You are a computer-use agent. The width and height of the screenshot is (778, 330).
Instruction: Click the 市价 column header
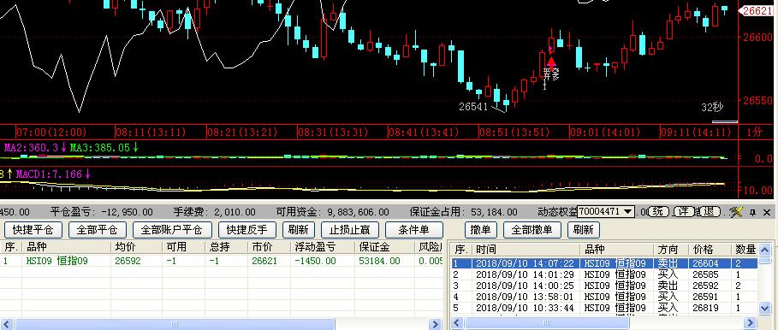pyautogui.click(x=269, y=247)
